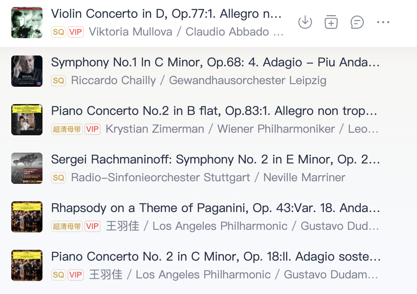417x294 pixels.
Task: Click SQ badge on Symphony No.1 track
Action: pos(59,80)
